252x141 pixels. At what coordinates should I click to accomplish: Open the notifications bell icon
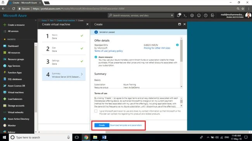tap(179, 15)
